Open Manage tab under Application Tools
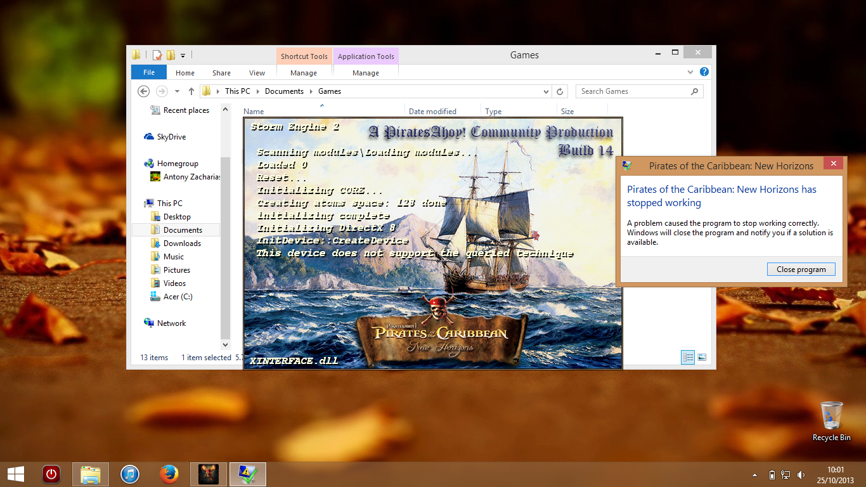This screenshot has width=866, height=487. (x=366, y=73)
